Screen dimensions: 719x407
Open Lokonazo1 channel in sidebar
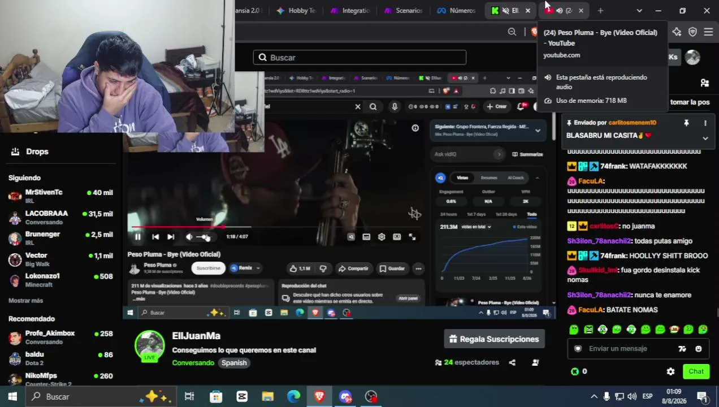pyautogui.click(x=61, y=280)
